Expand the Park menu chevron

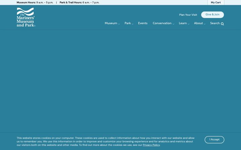pos(133,24)
